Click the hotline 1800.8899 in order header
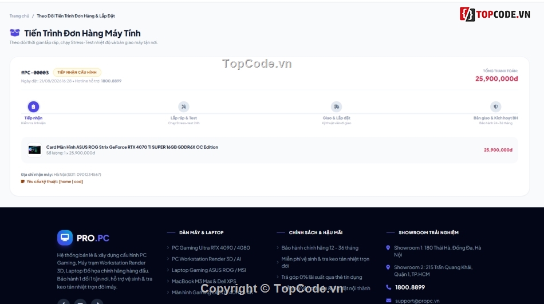Image resolution: width=544 pixels, height=304 pixels. click(x=111, y=81)
